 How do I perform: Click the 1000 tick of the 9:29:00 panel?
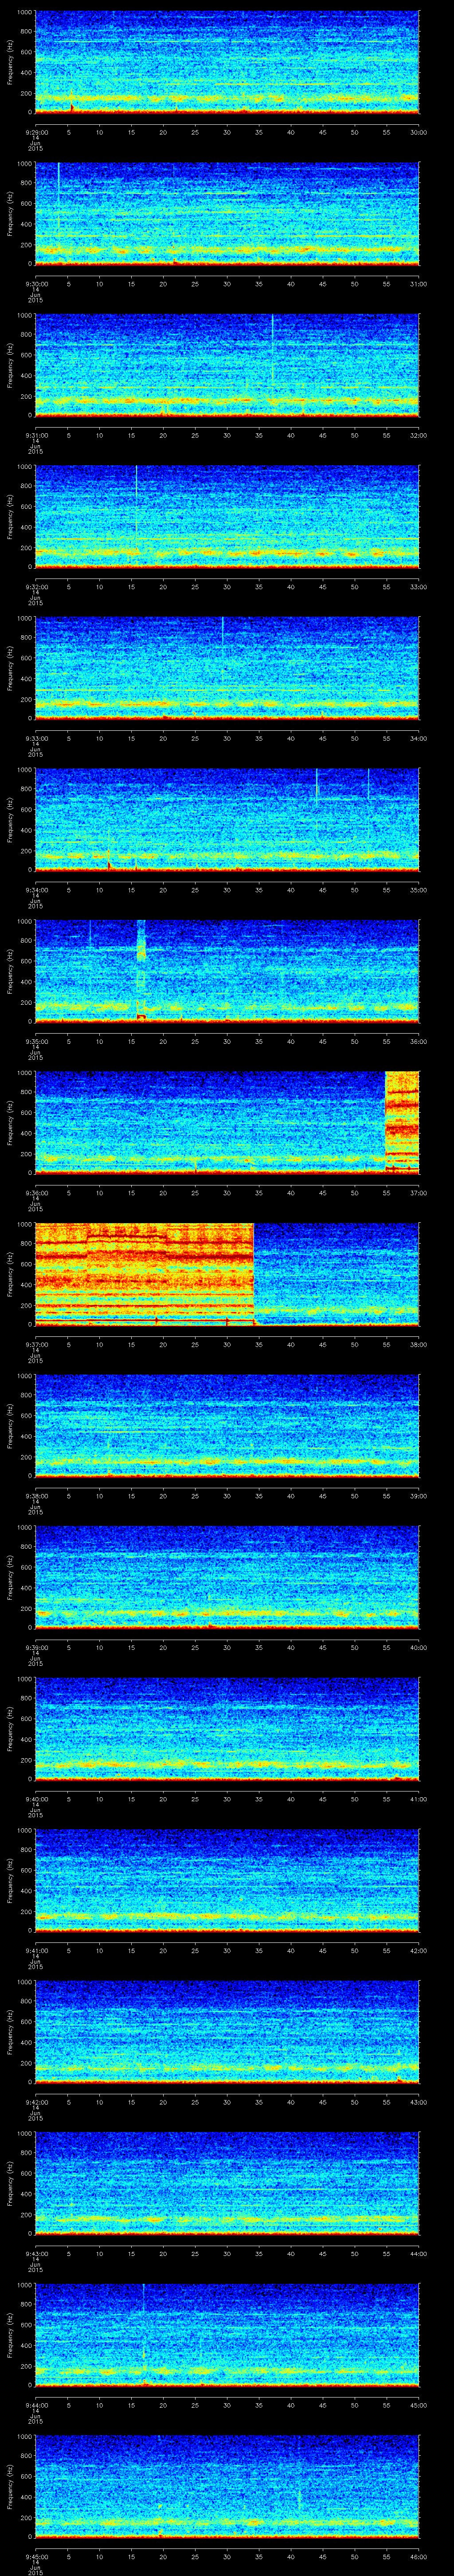tap(25, 13)
